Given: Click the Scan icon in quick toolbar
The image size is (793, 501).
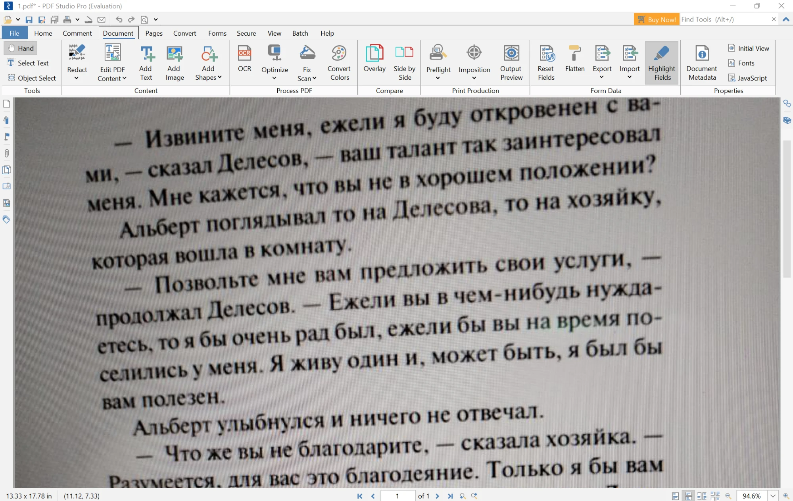Looking at the screenshot, I should (x=88, y=19).
